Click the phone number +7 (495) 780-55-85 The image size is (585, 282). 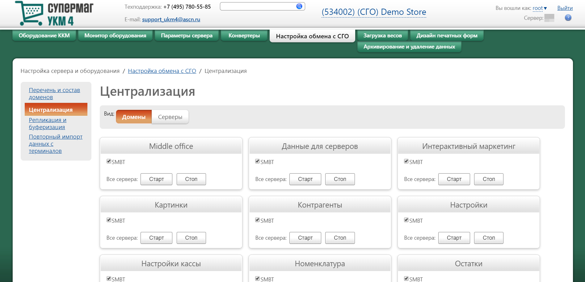coord(187,7)
